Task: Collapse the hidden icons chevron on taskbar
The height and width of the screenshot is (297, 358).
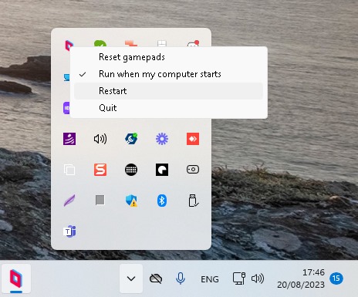Action: pyautogui.click(x=131, y=278)
